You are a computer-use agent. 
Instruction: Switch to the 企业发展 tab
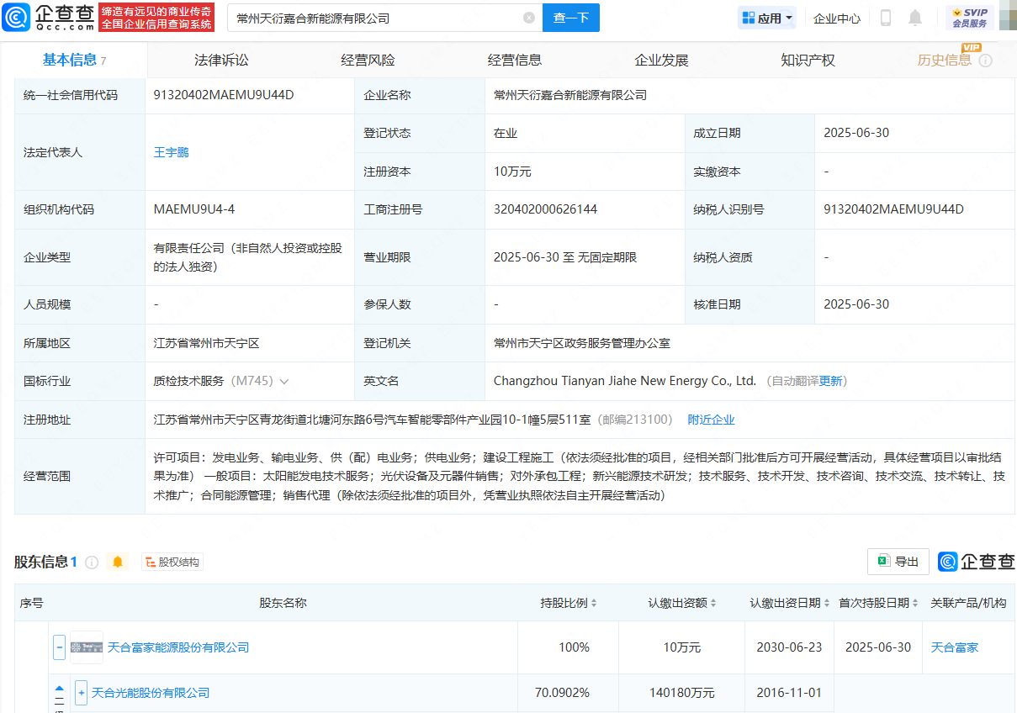[661, 61]
